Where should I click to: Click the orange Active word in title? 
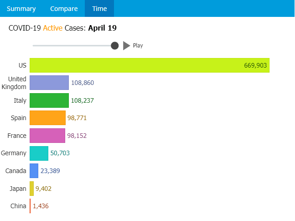53,28
